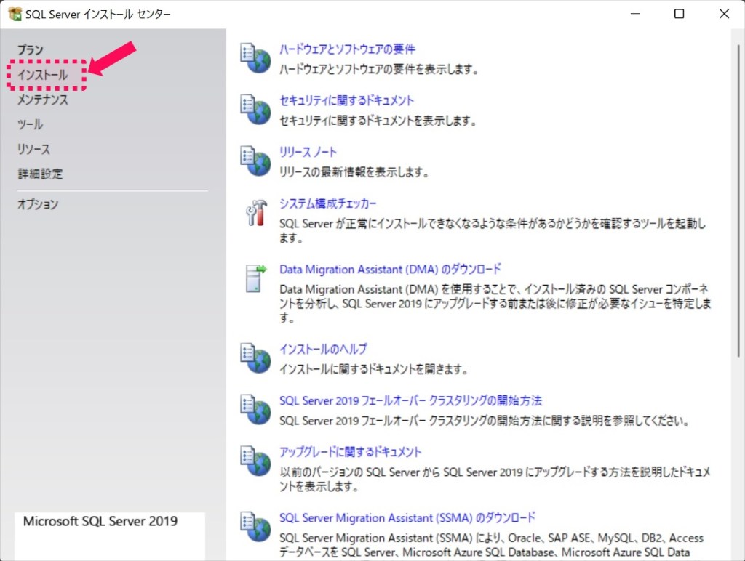Minimize the installation center window
This screenshot has width=745, height=561.
(x=635, y=14)
